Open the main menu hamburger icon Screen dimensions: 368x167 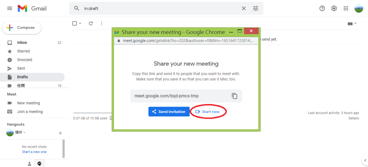click(x=10, y=8)
